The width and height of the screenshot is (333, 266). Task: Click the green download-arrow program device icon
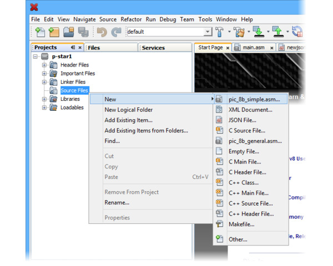click(258, 32)
